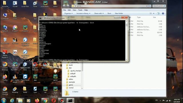The width and height of the screenshot is (183, 103).
Task: Select the icons2 folder in the tree
Action: tap(71, 88)
